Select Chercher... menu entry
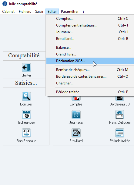Image resolution: width=134 pixels, height=185 pixels. point(90,83)
